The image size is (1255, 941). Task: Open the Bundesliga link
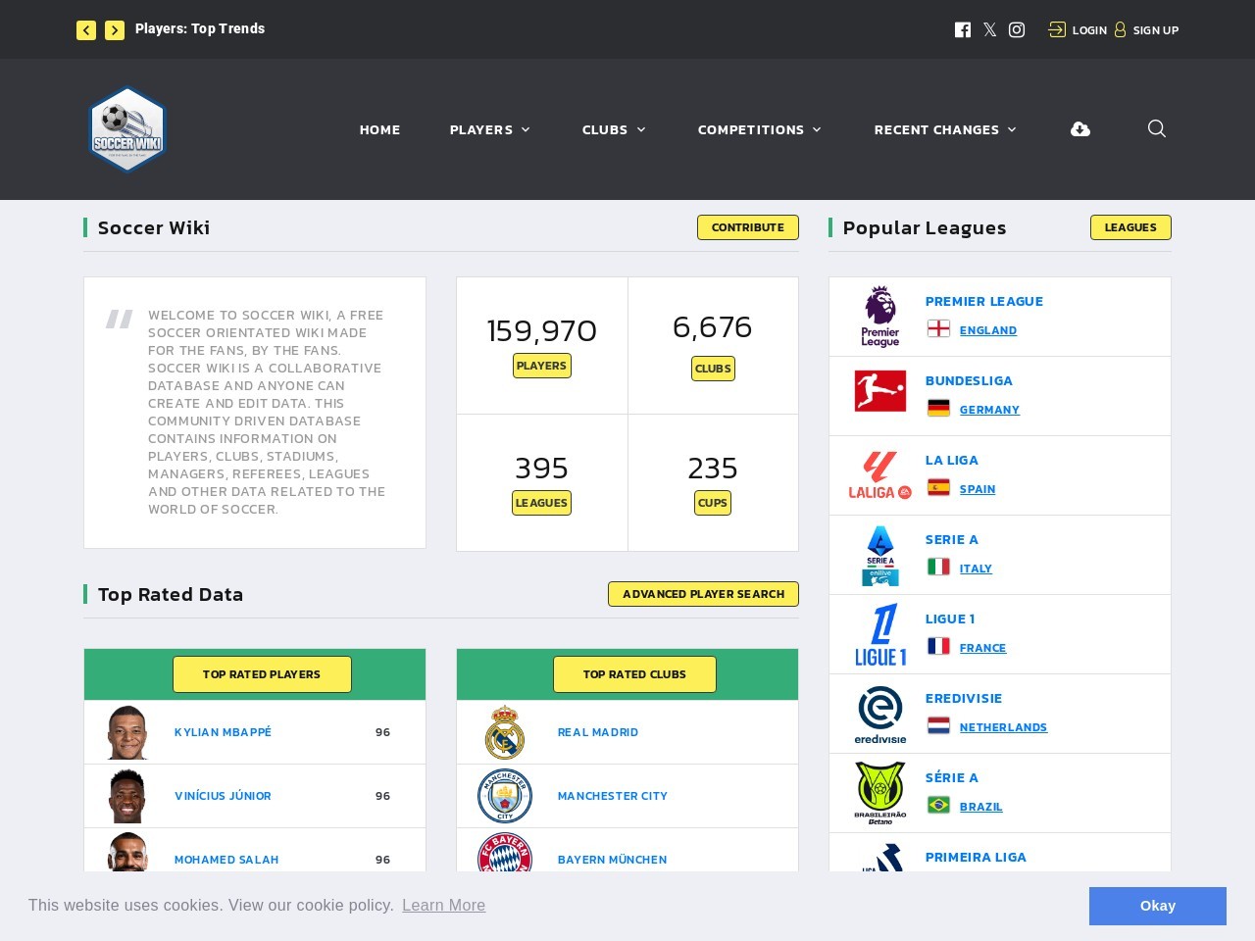[x=969, y=380]
